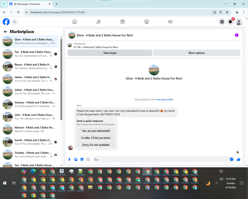Open the tab search dropdown arrow
Image resolution: width=248 pixels, height=199 pixels.
3,4
